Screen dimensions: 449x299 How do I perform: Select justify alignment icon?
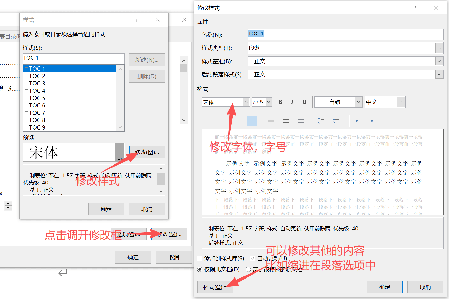(251, 121)
